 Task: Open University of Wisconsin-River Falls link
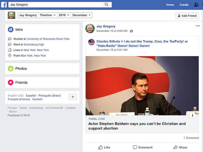coord(48,39)
